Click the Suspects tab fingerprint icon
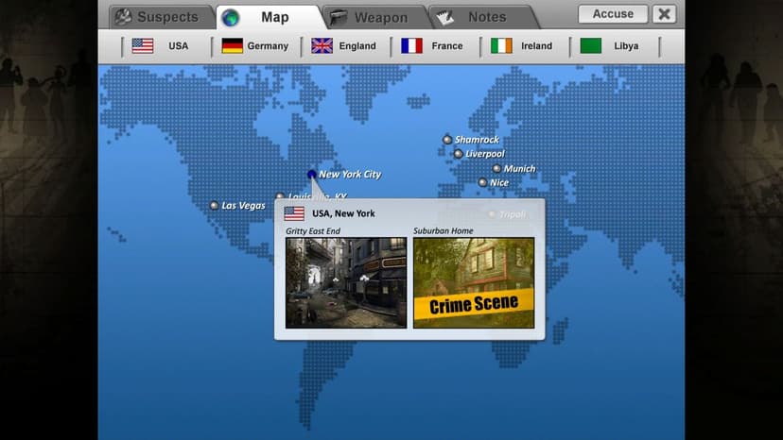This screenshot has width=783, height=440. click(x=123, y=17)
